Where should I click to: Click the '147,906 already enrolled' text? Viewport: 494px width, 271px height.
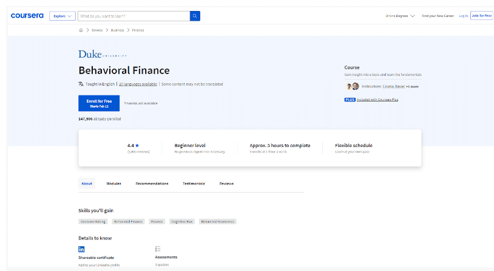100,119
